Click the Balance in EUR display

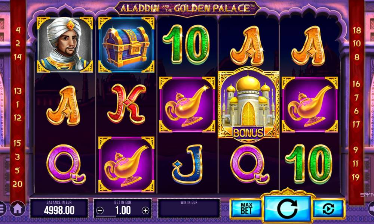(59, 208)
